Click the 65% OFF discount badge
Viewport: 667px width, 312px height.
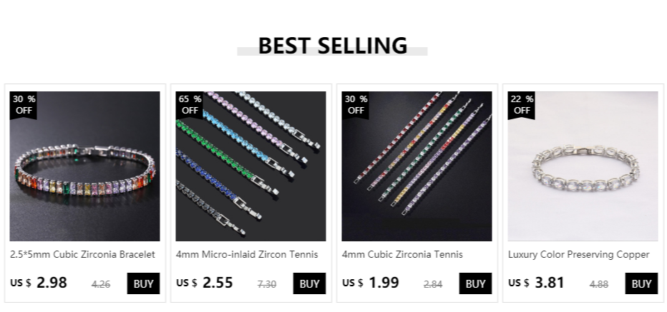[x=190, y=105]
